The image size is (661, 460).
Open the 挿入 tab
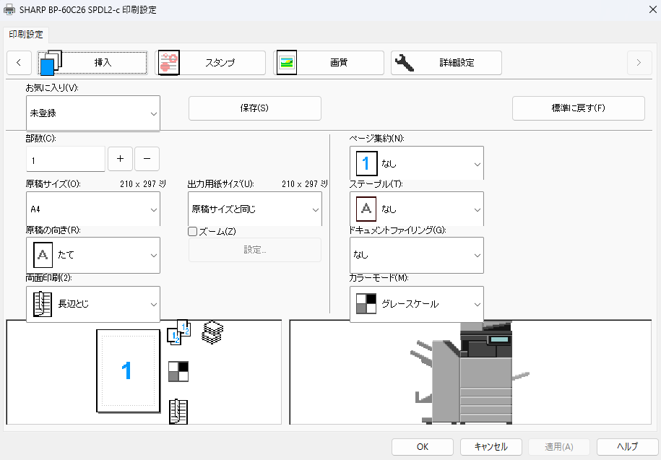coord(92,63)
